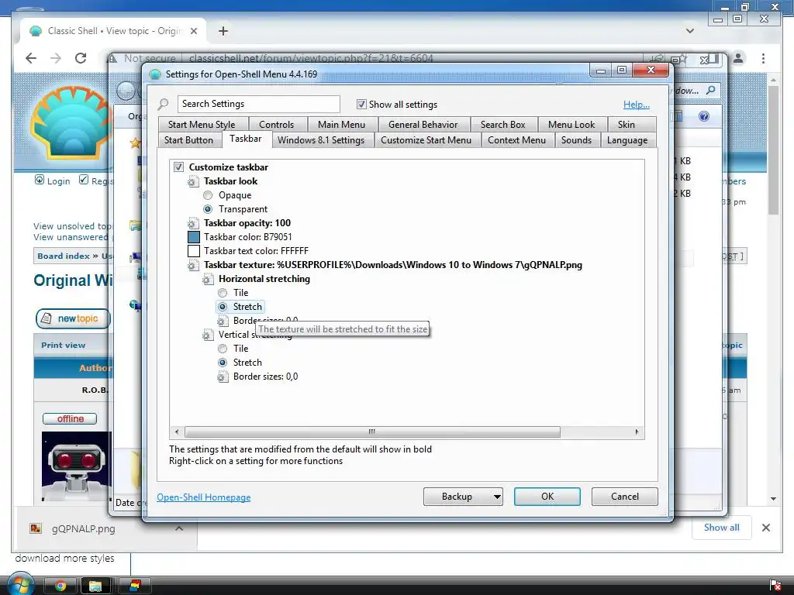794x595 pixels.
Task: Open the Context Menu tab
Action: (x=516, y=140)
